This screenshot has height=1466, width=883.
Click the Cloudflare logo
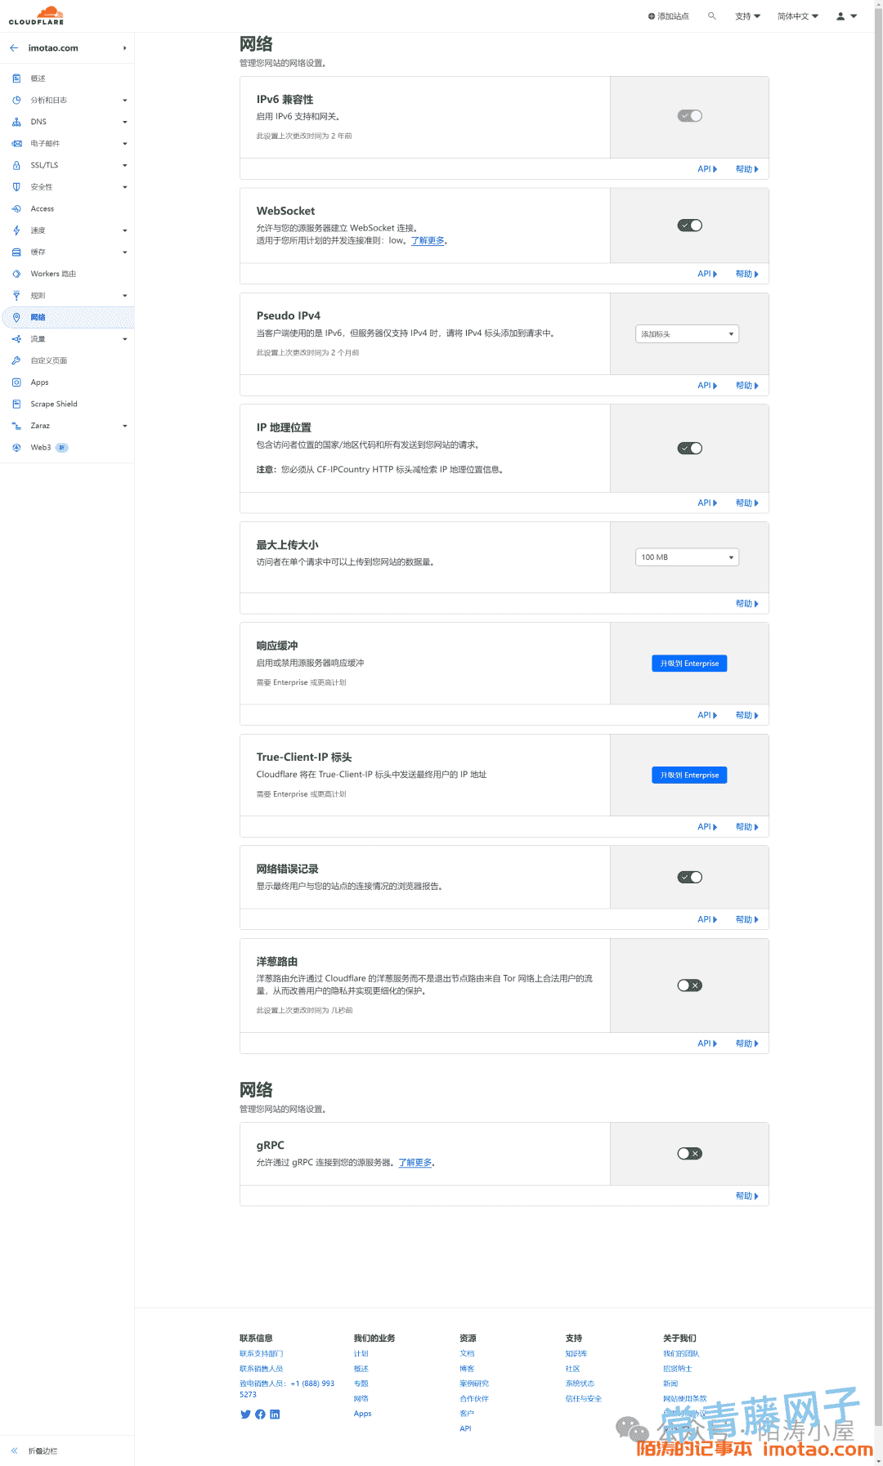[36, 16]
